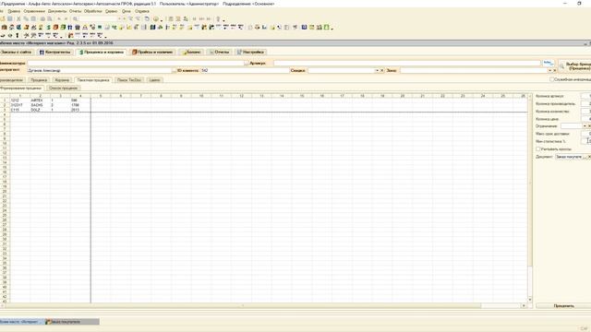Select price cell 2613
The width and height of the screenshot is (591, 332).
[x=80, y=110]
